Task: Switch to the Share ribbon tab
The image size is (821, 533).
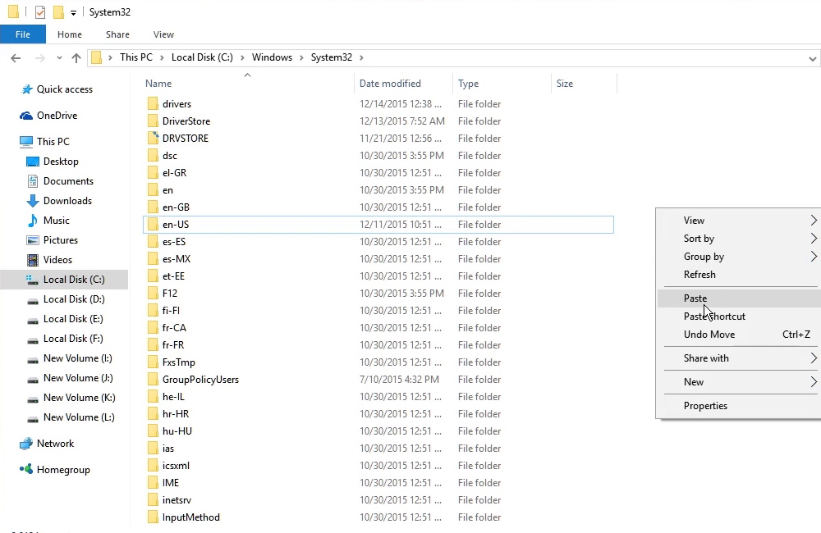Action: point(117,34)
